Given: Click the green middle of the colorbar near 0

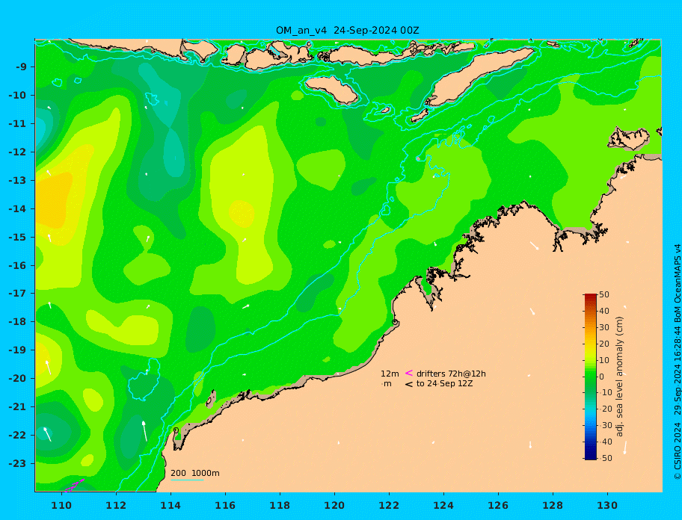Looking at the screenshot, I should 590,377.
